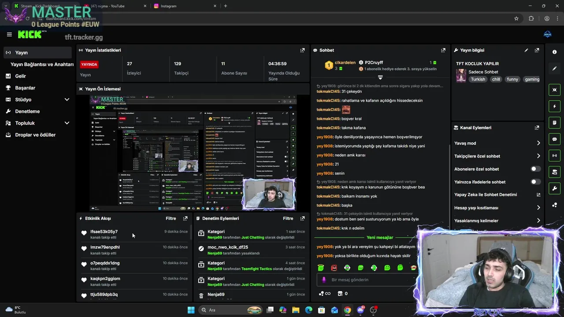
Task: Pop out the Yayın İstatistikleri panel
Action: point(302,50)
